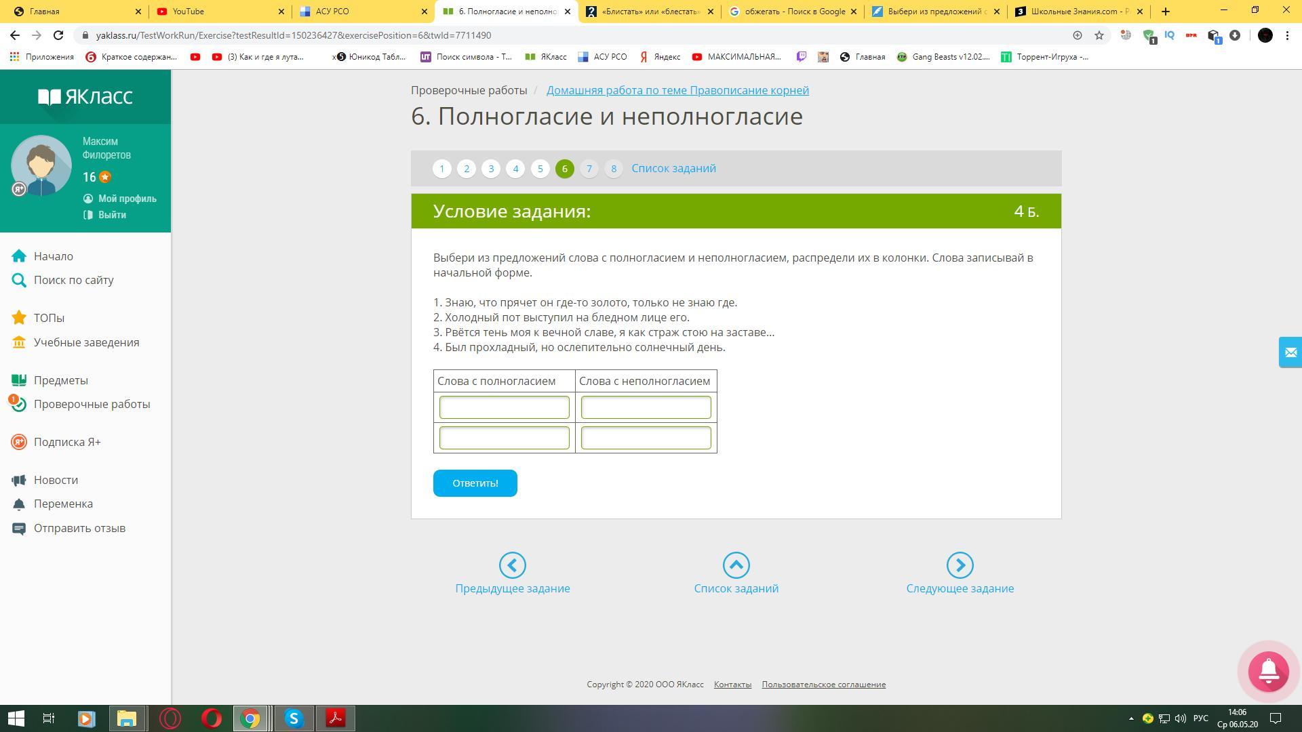
Task: Show hidden system tray icons
Action: pos(1130,718)
